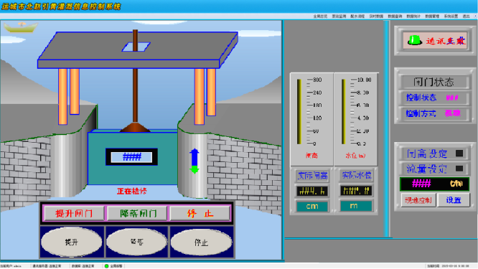
Task: Click the small icon at the menu bar's right end
Action: point(475,16)
